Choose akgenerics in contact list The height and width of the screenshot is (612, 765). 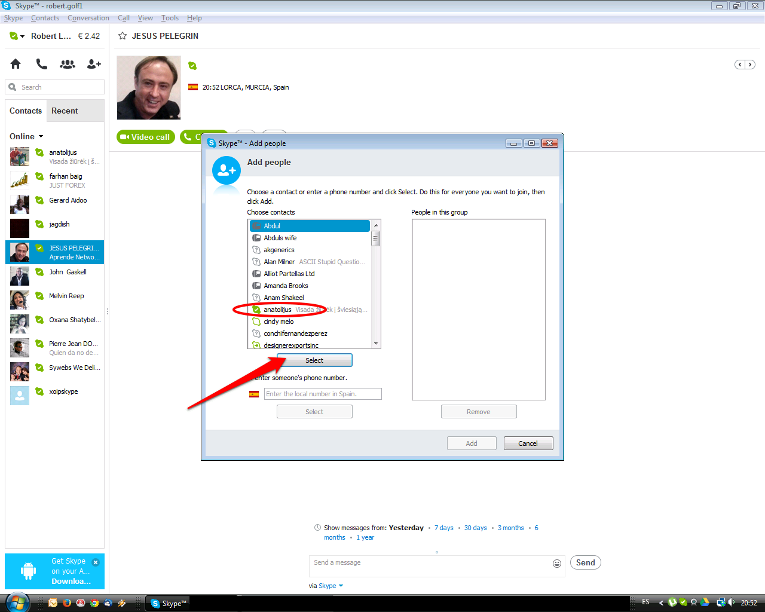click(310, 250)
